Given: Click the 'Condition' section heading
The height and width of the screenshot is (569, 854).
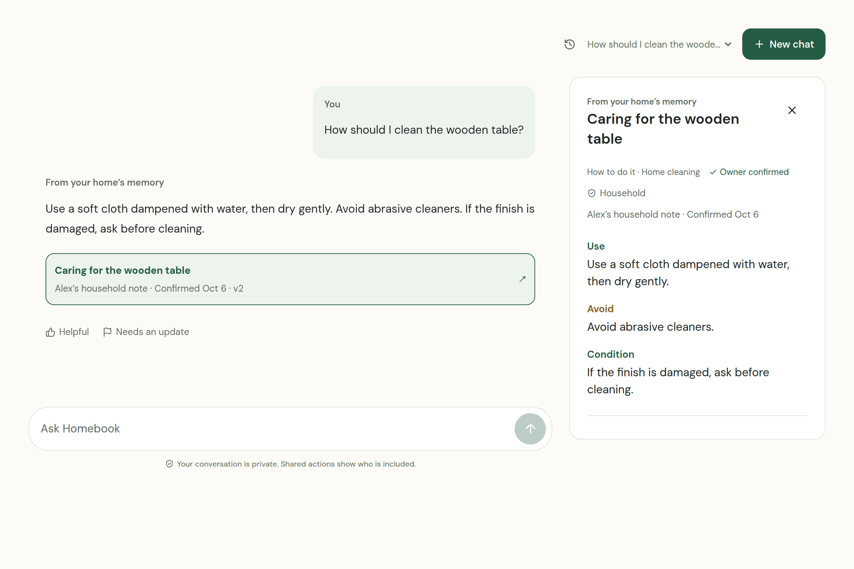Looking at the screenshot, I should click(x=611, y=354).
